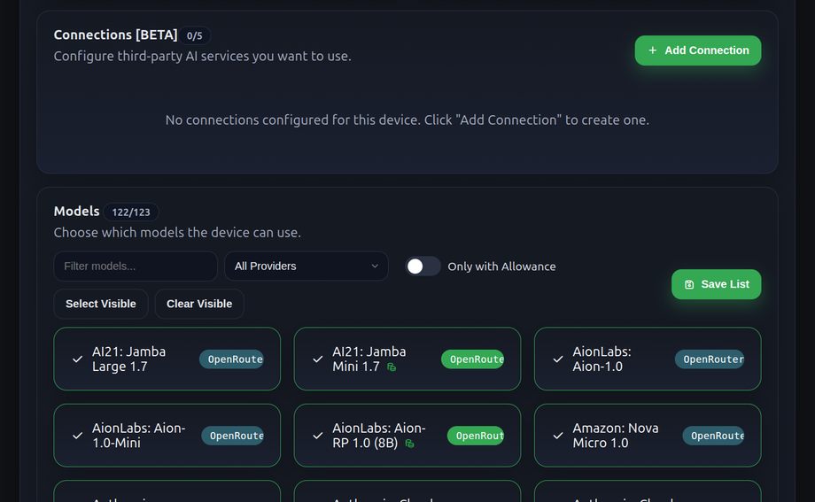
Task: Click the plus icon on Add Connection
Action: [653, 50]
